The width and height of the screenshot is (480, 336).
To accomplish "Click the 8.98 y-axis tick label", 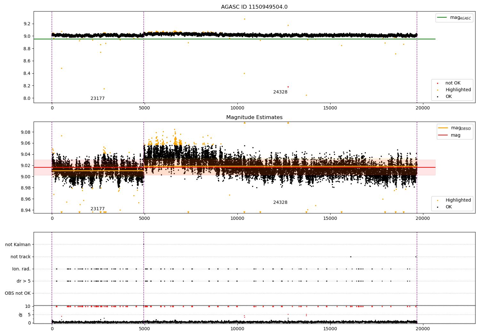I will point(26,188).
